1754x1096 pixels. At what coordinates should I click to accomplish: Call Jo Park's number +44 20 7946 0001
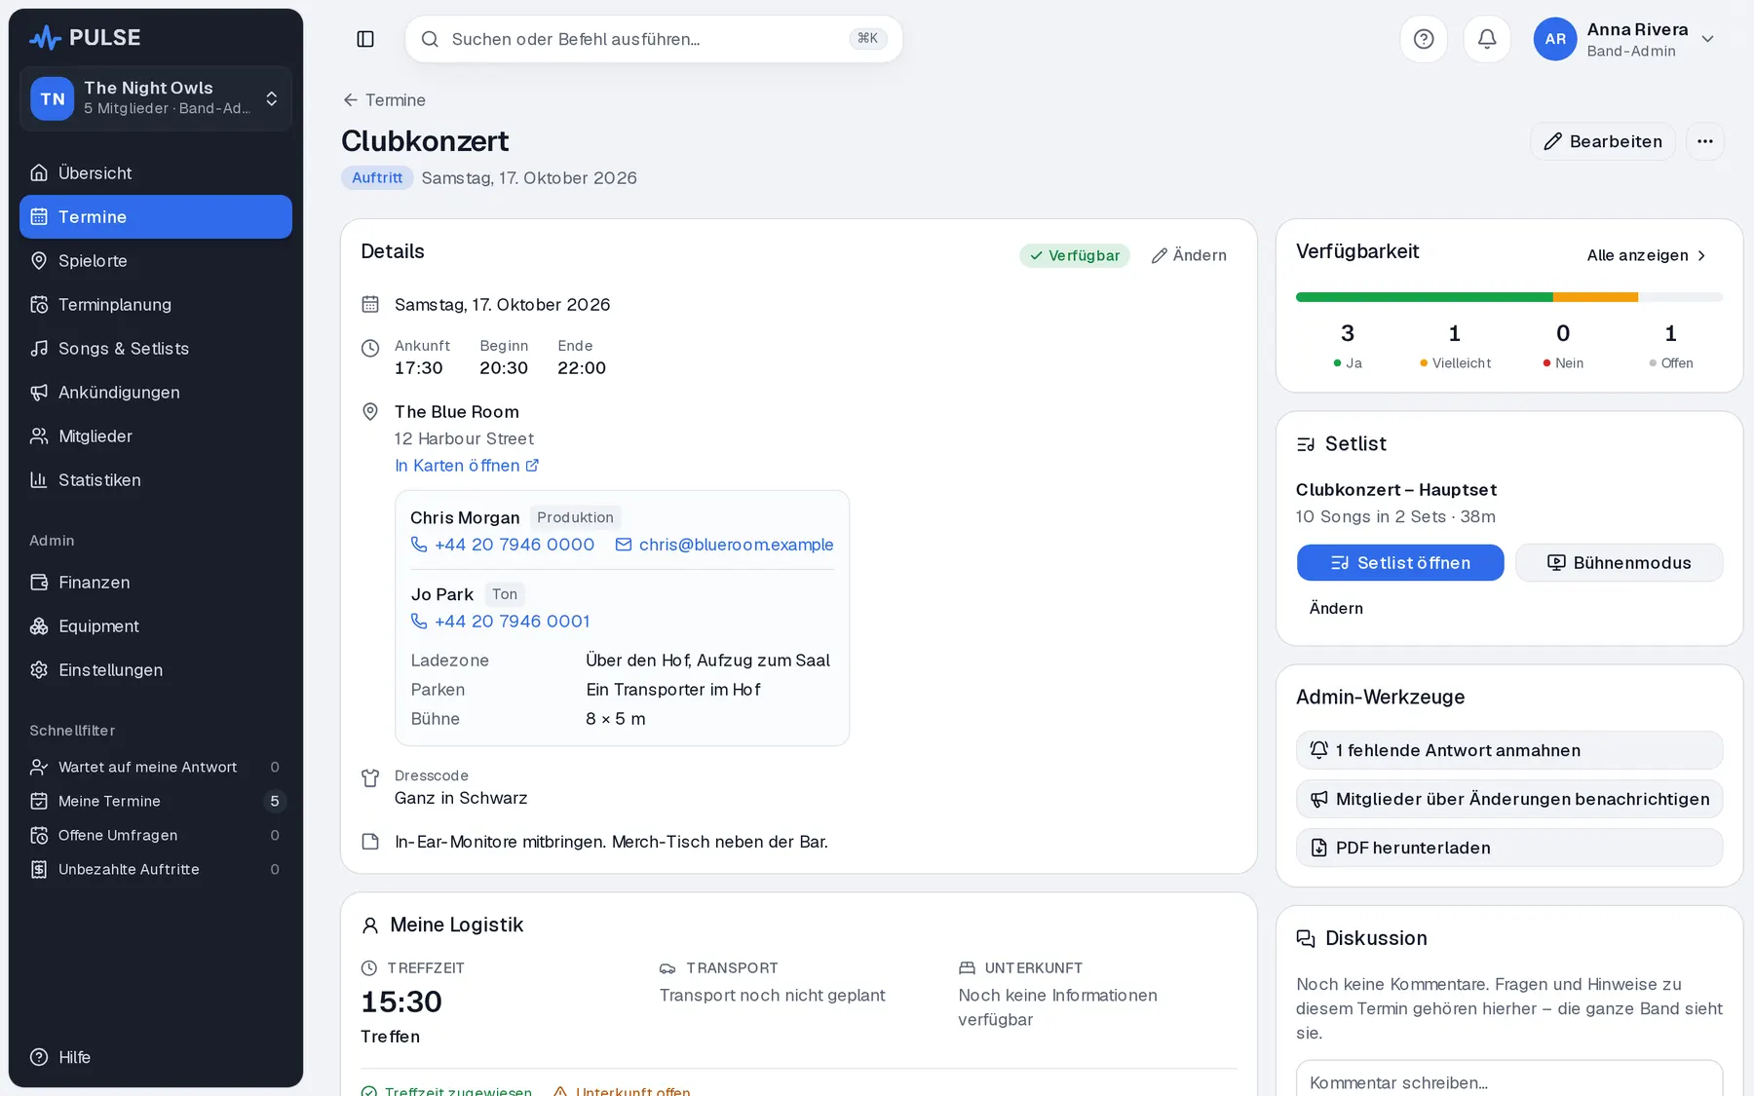click(x=500, y=622)
